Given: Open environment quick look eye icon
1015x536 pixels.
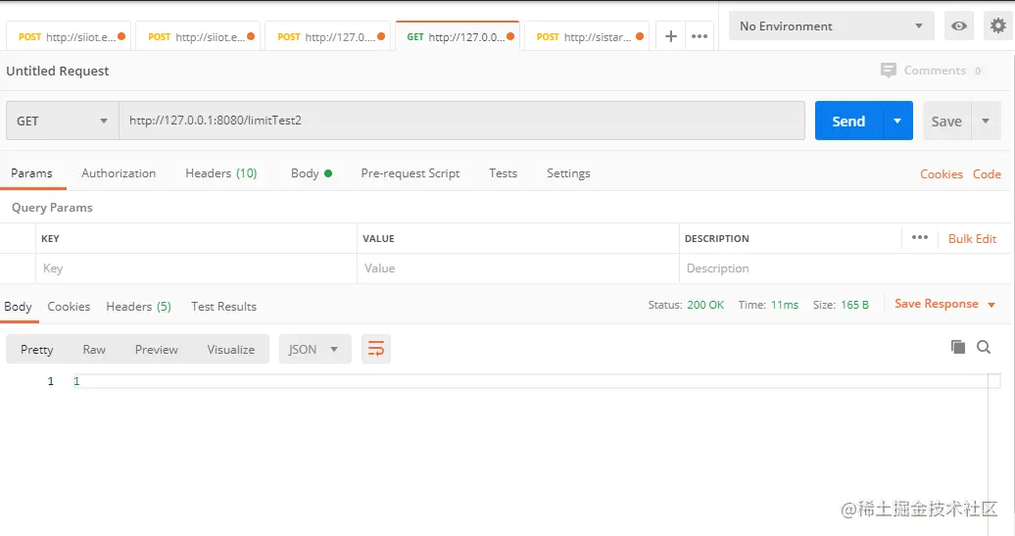Looking at the screenshot, I should point(959,25).
